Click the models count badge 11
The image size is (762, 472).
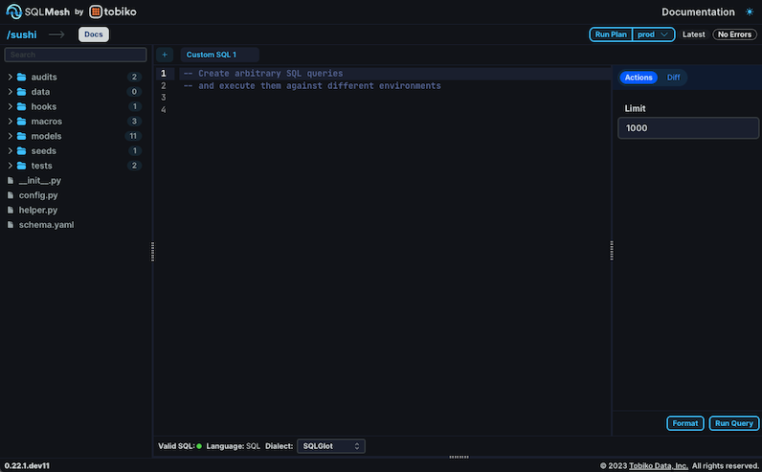point(133,136)
